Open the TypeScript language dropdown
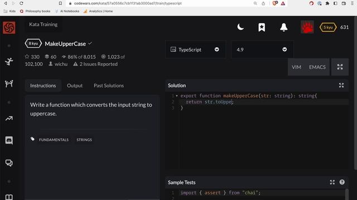 tap(195, 49)
